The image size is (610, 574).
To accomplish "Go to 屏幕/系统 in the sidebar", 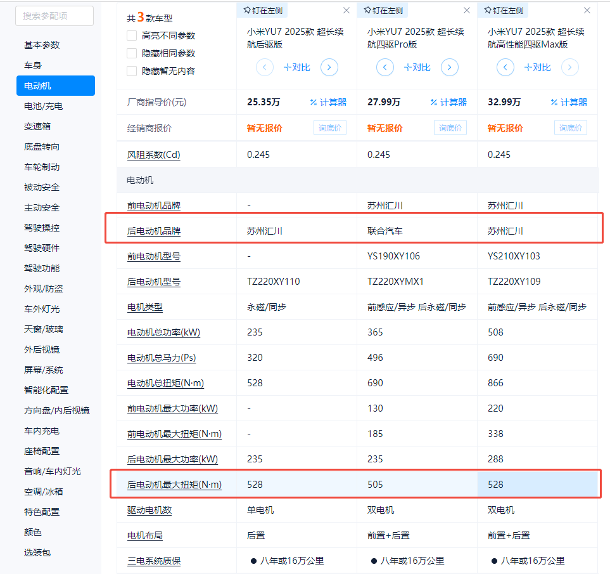I will [43, 370].
